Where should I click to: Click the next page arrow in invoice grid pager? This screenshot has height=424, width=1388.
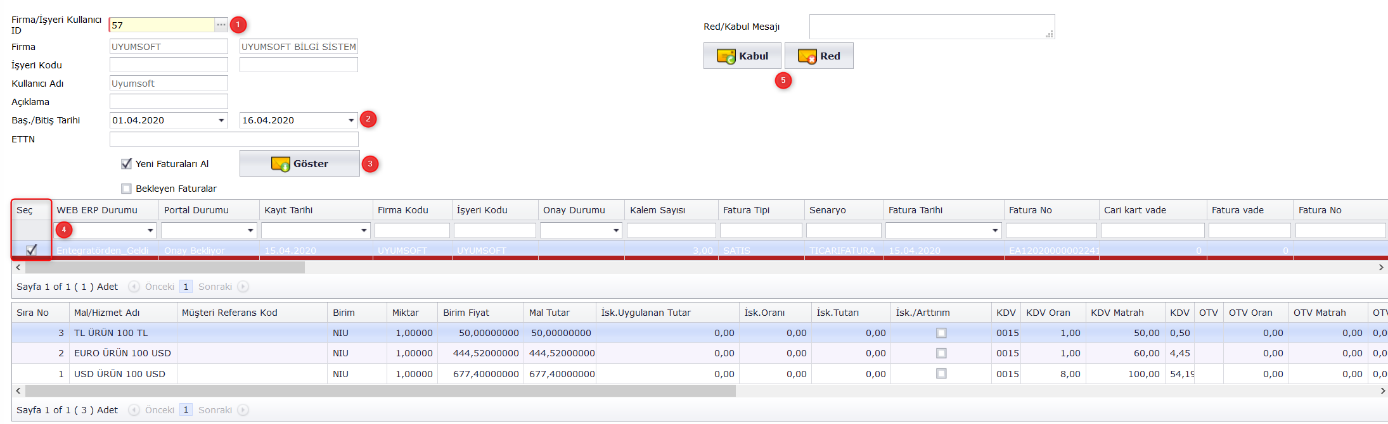[x=243, y=287]
